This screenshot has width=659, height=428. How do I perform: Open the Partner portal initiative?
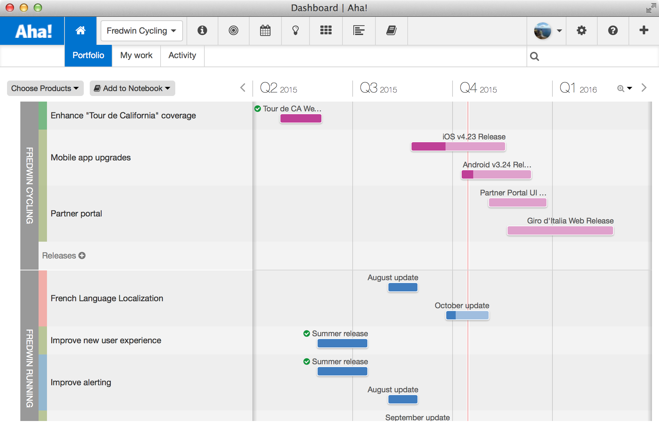(x=76, y=214)
